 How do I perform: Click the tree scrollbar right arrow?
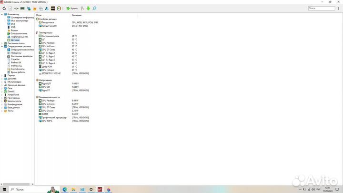click(33, 184)
